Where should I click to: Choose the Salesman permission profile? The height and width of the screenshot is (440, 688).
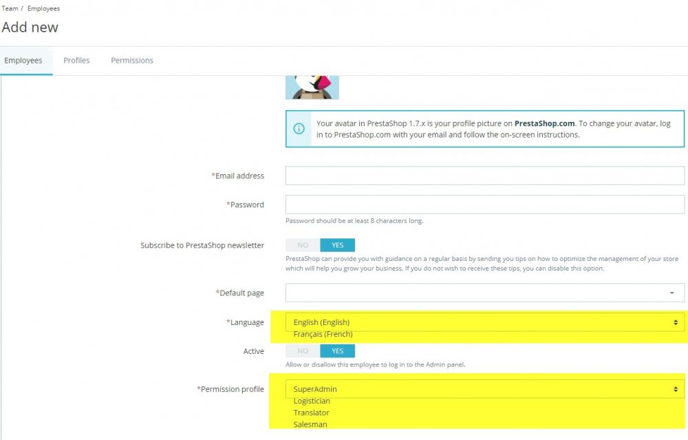[310, 424]
